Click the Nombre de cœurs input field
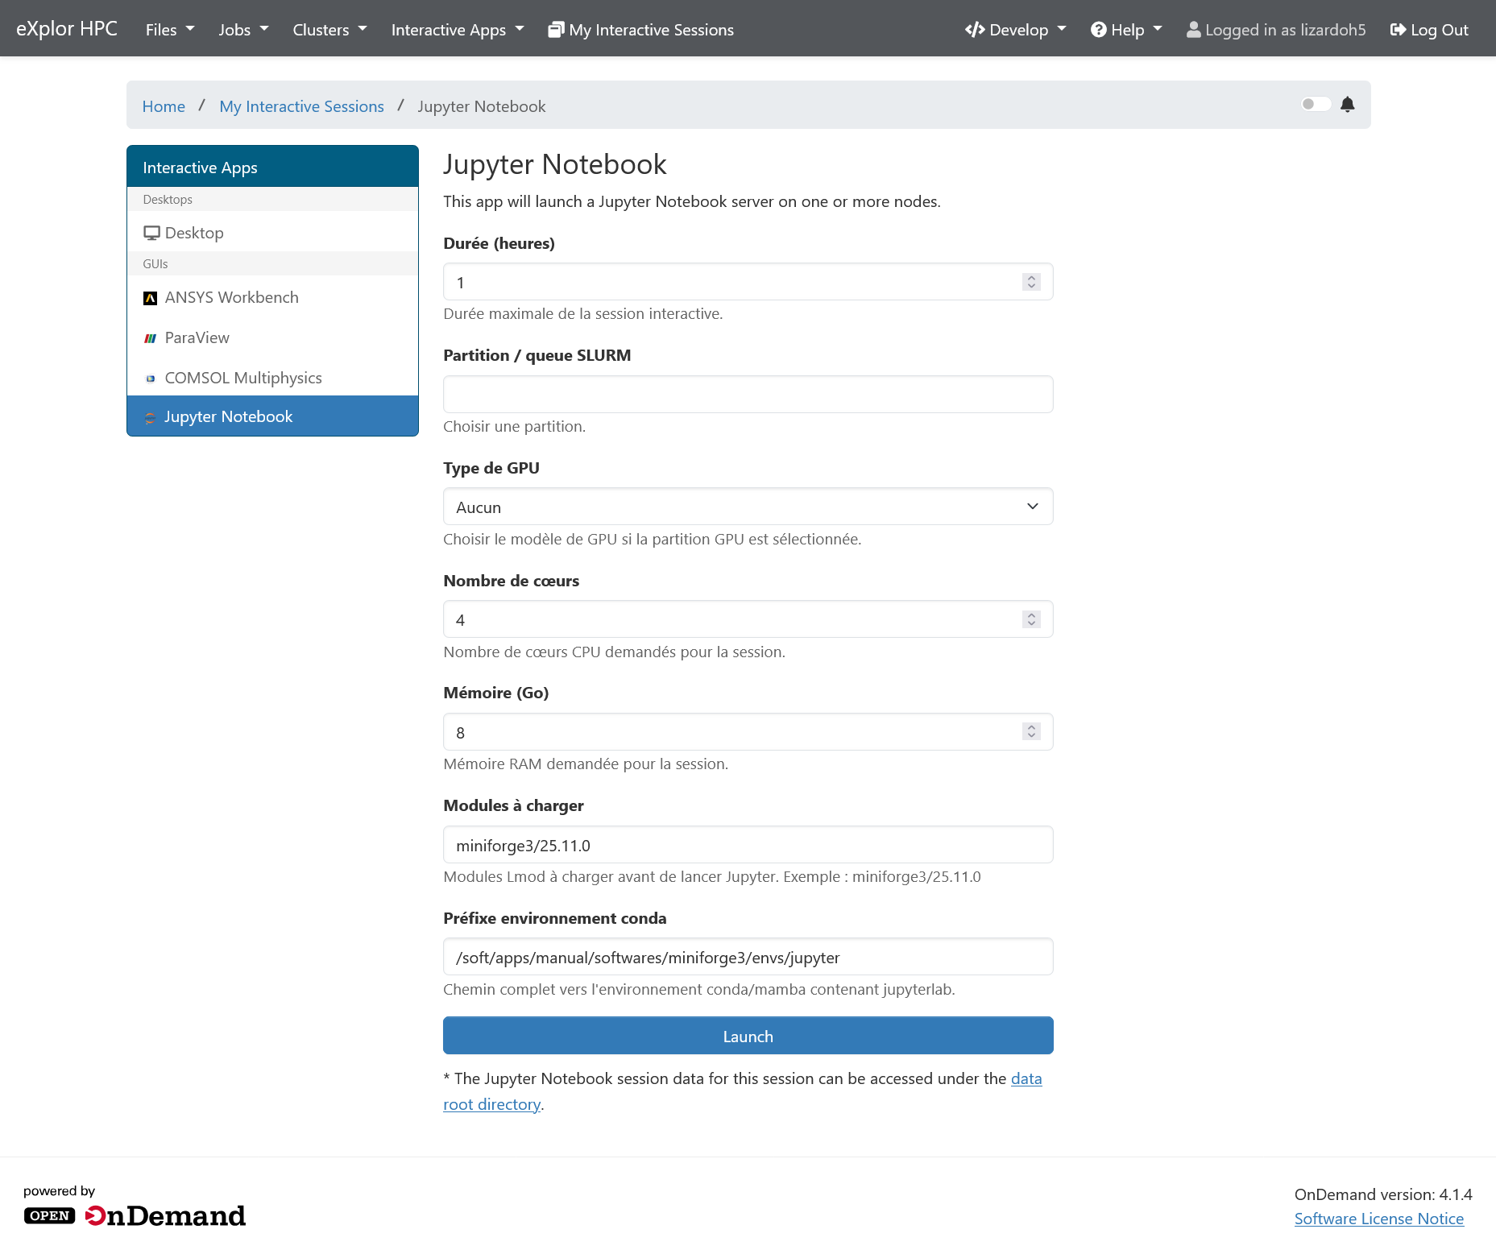The image size is (1496, 1254). click(x=748, y=619)
